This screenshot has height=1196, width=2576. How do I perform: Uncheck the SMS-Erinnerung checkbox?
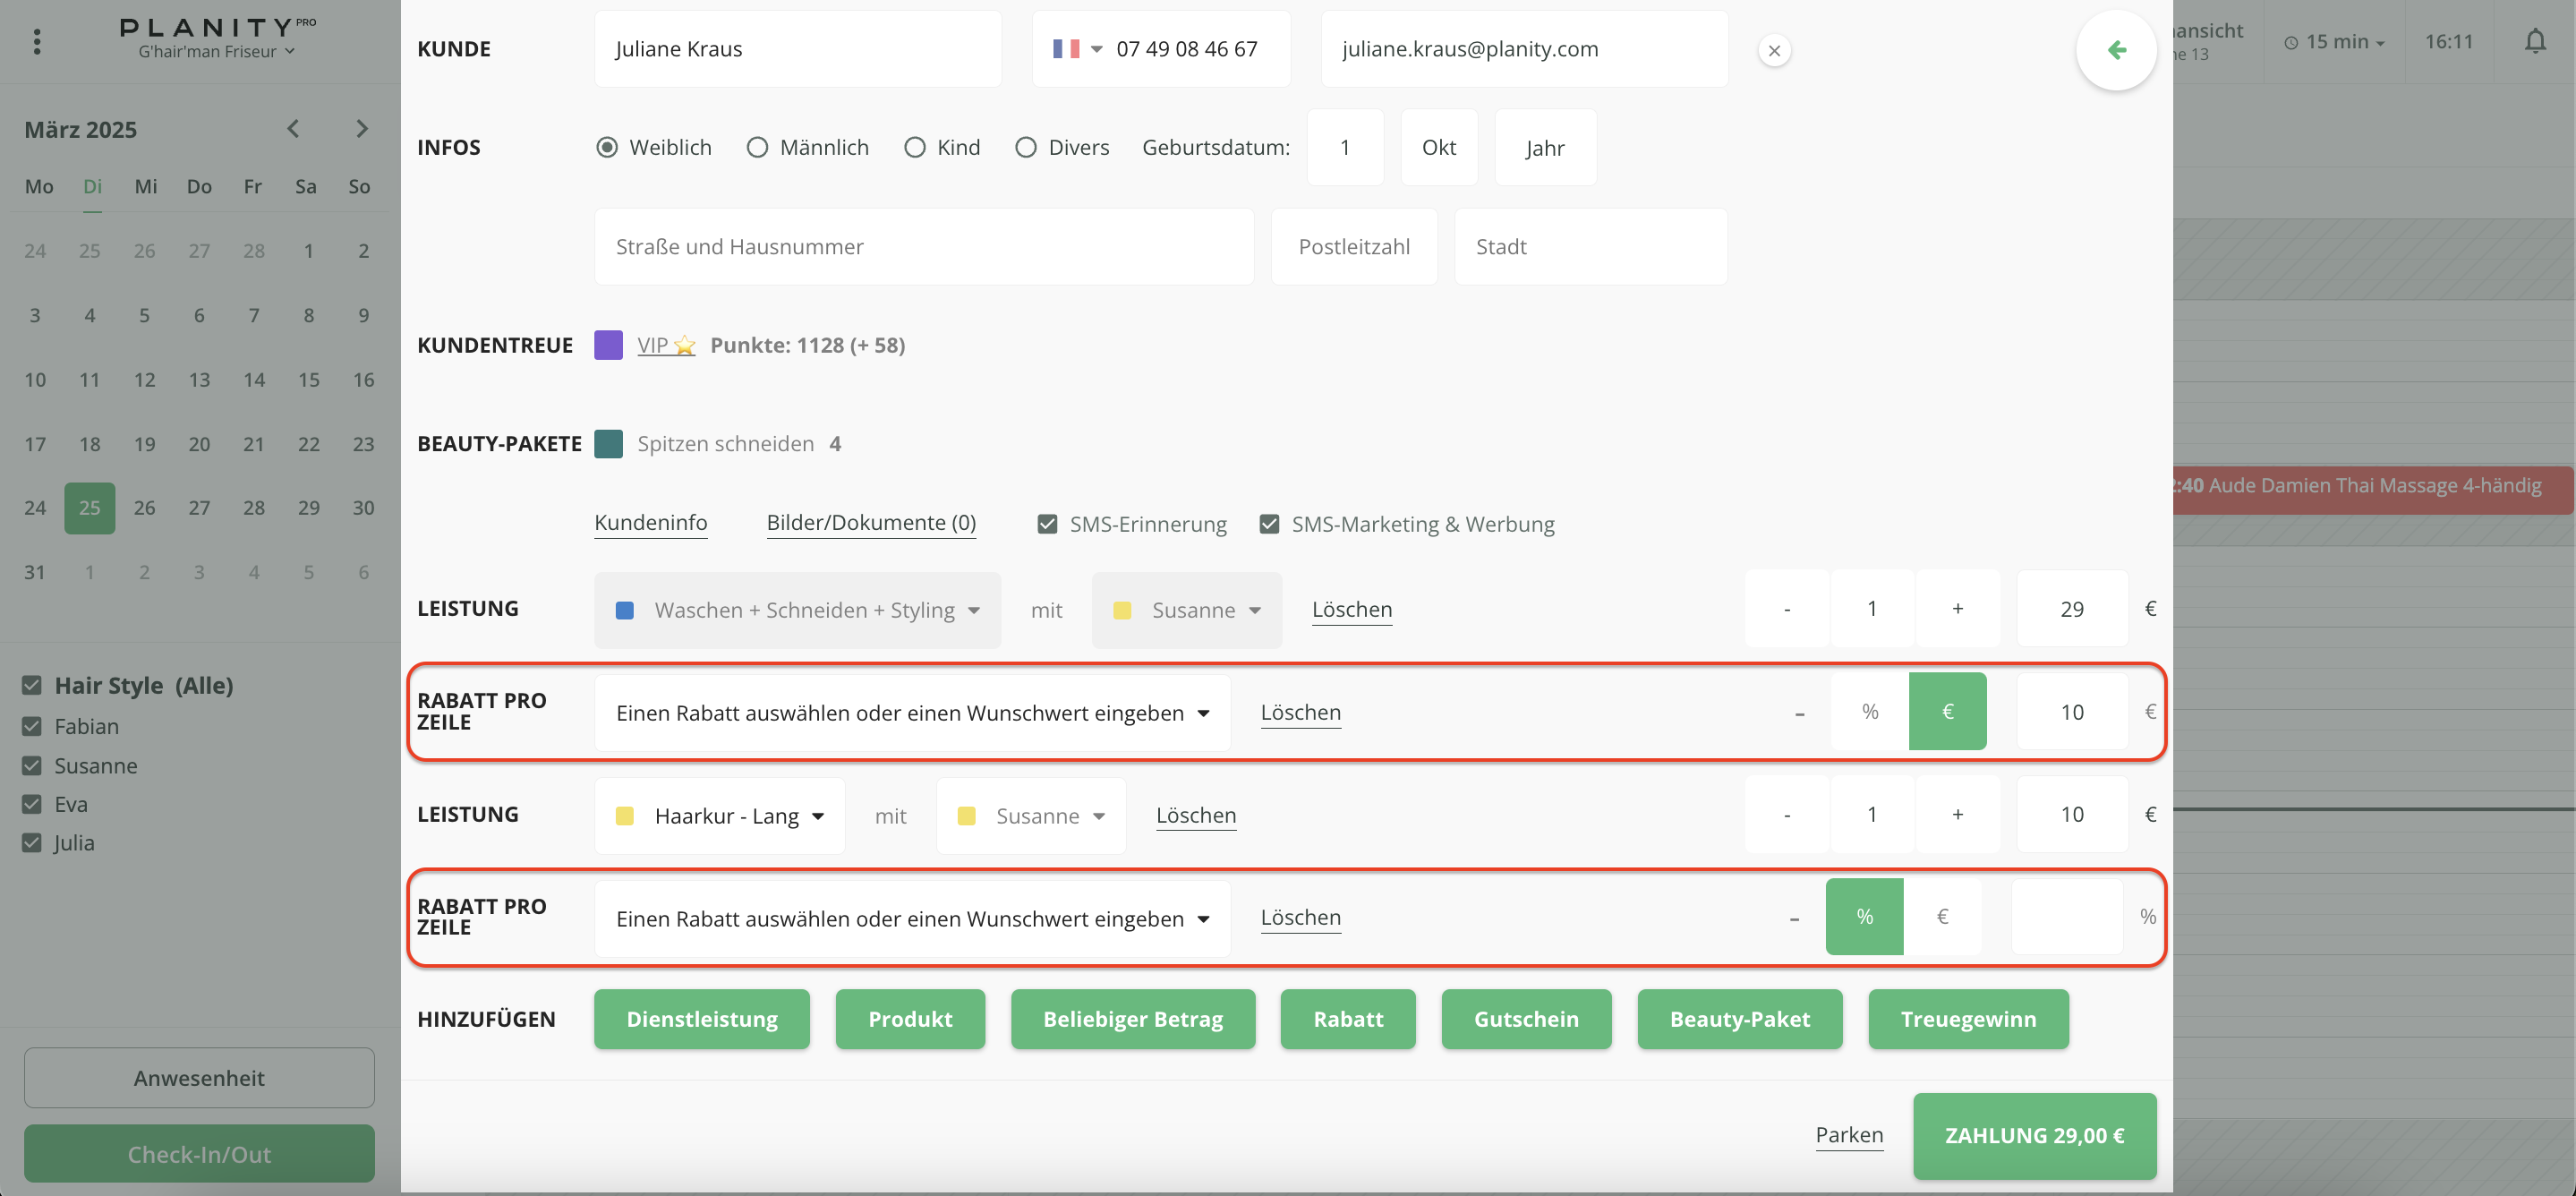pos(1047,524)
